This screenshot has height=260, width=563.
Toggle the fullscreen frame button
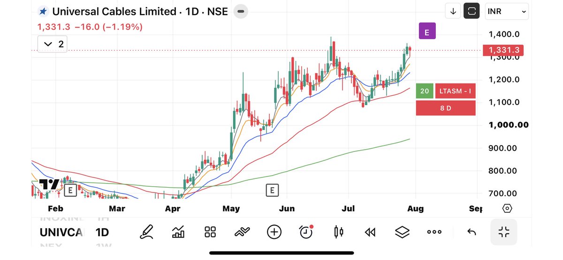tap(472, 12)
